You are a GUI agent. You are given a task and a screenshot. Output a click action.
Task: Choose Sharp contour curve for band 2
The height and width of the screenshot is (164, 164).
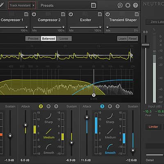point(49,118)
